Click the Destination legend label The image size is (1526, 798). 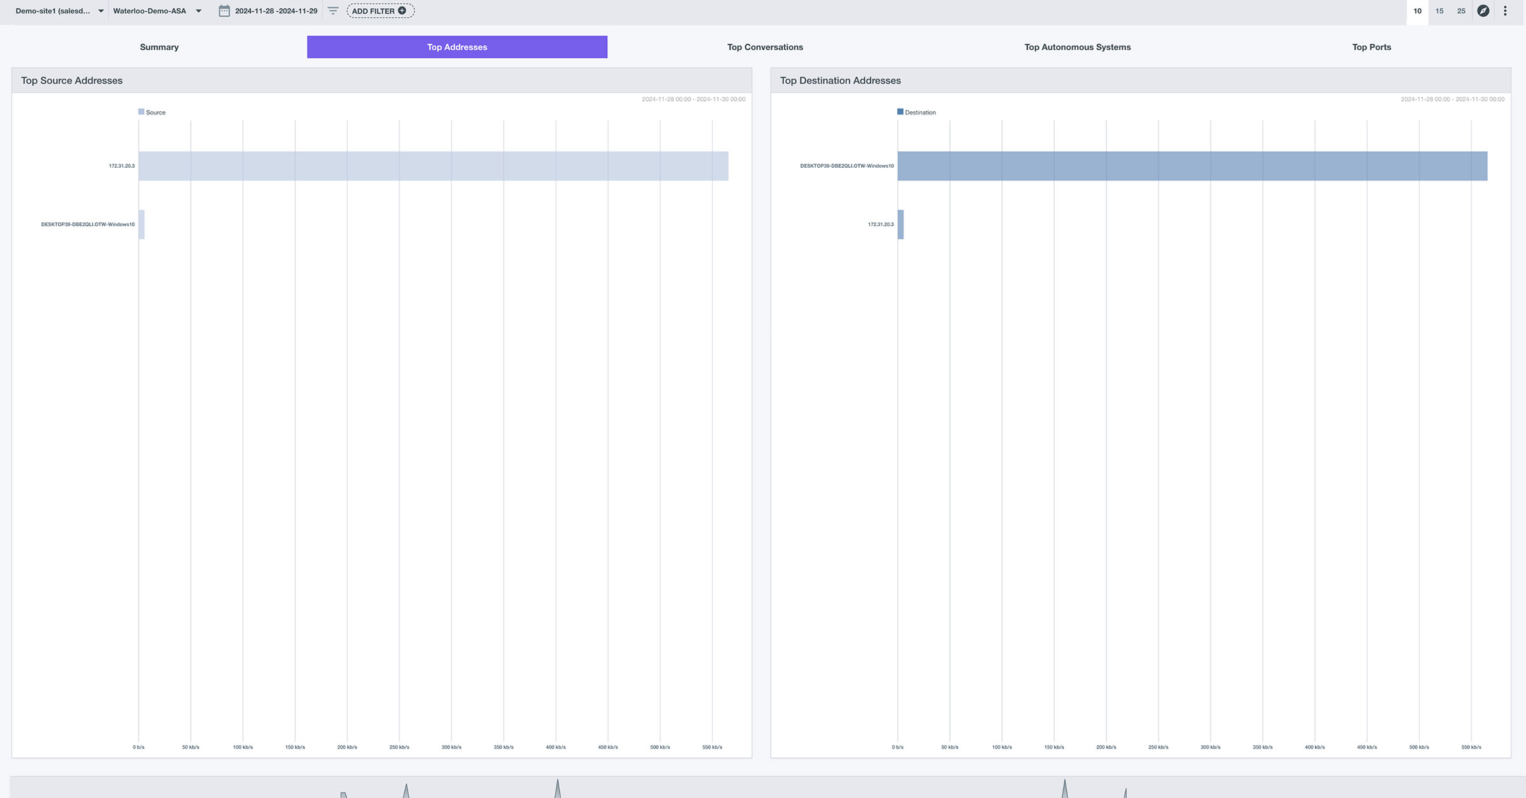920,112
